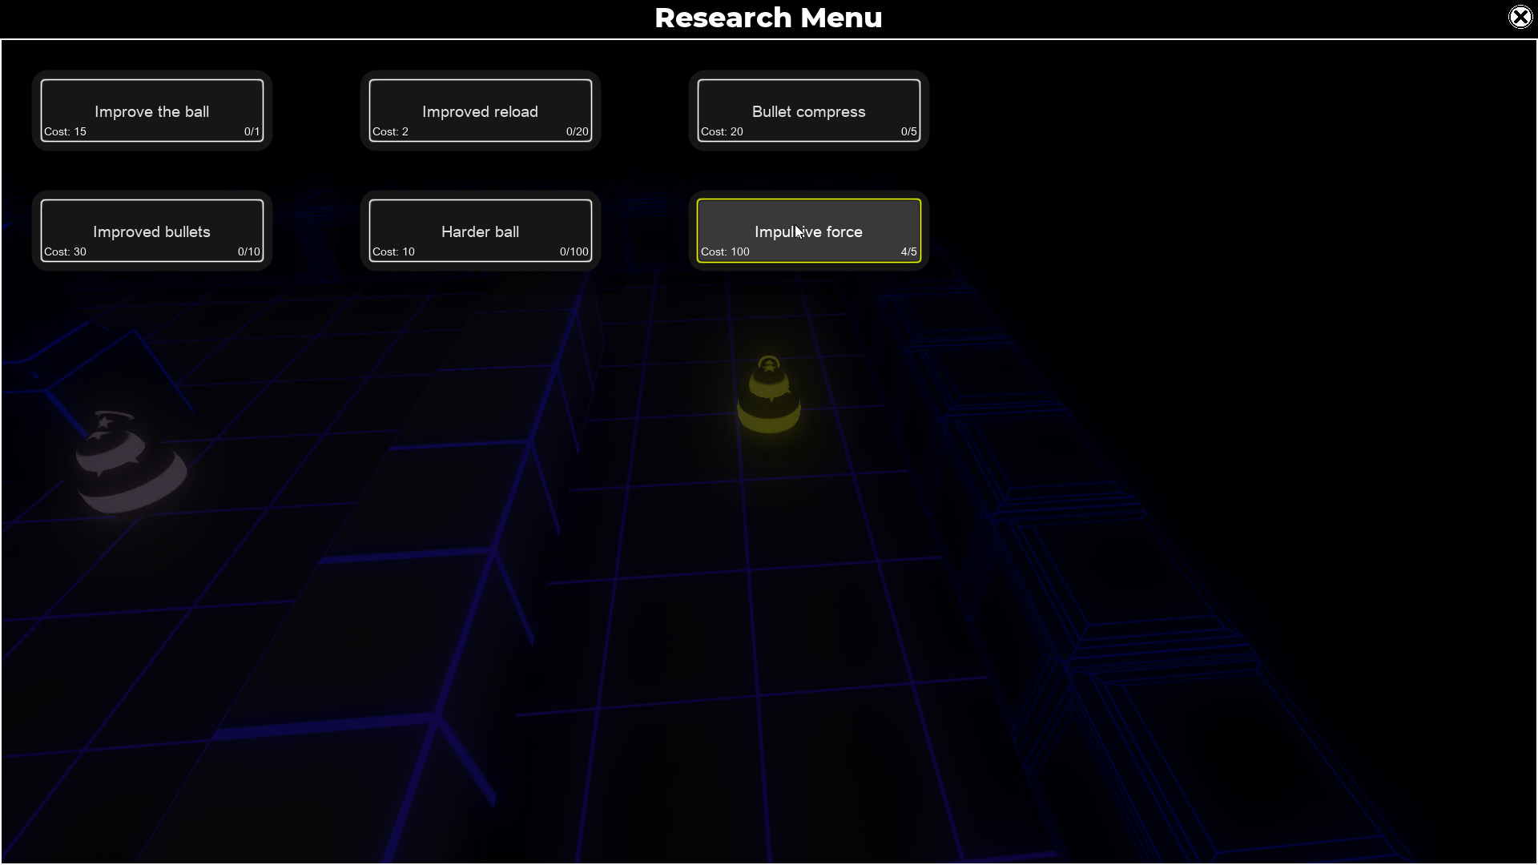Upgrade Impulsive force to the final level
The height and width of the screenshot is (865, 1538).
(809, 231)
